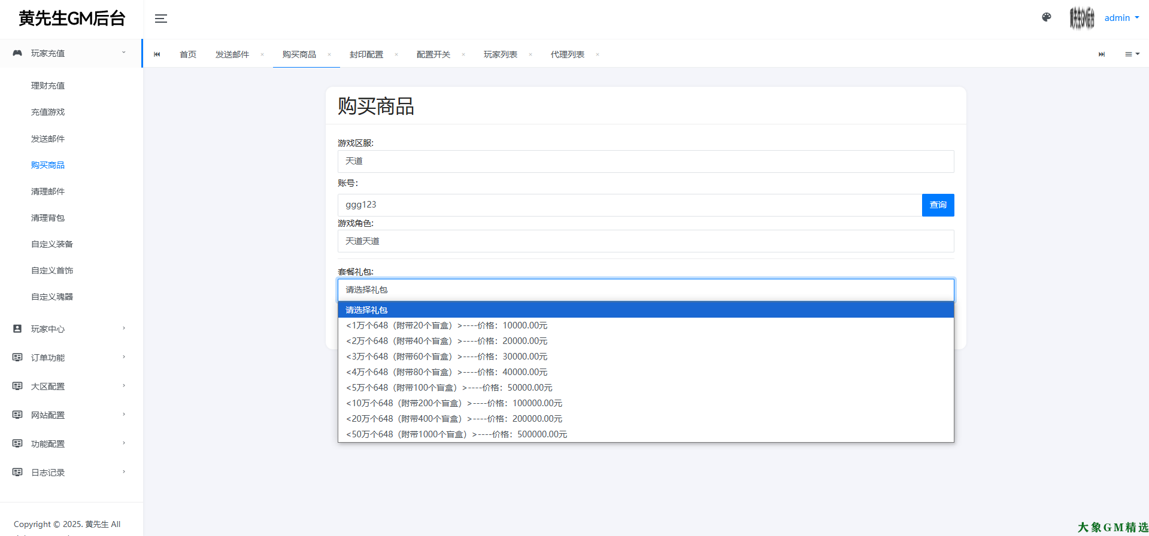Click the blue 查询 button
Screen dimensions: 1149x536
(938, 205)
